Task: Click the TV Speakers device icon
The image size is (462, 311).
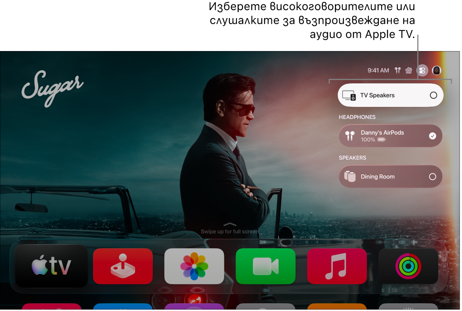Action: click(349, 95)
